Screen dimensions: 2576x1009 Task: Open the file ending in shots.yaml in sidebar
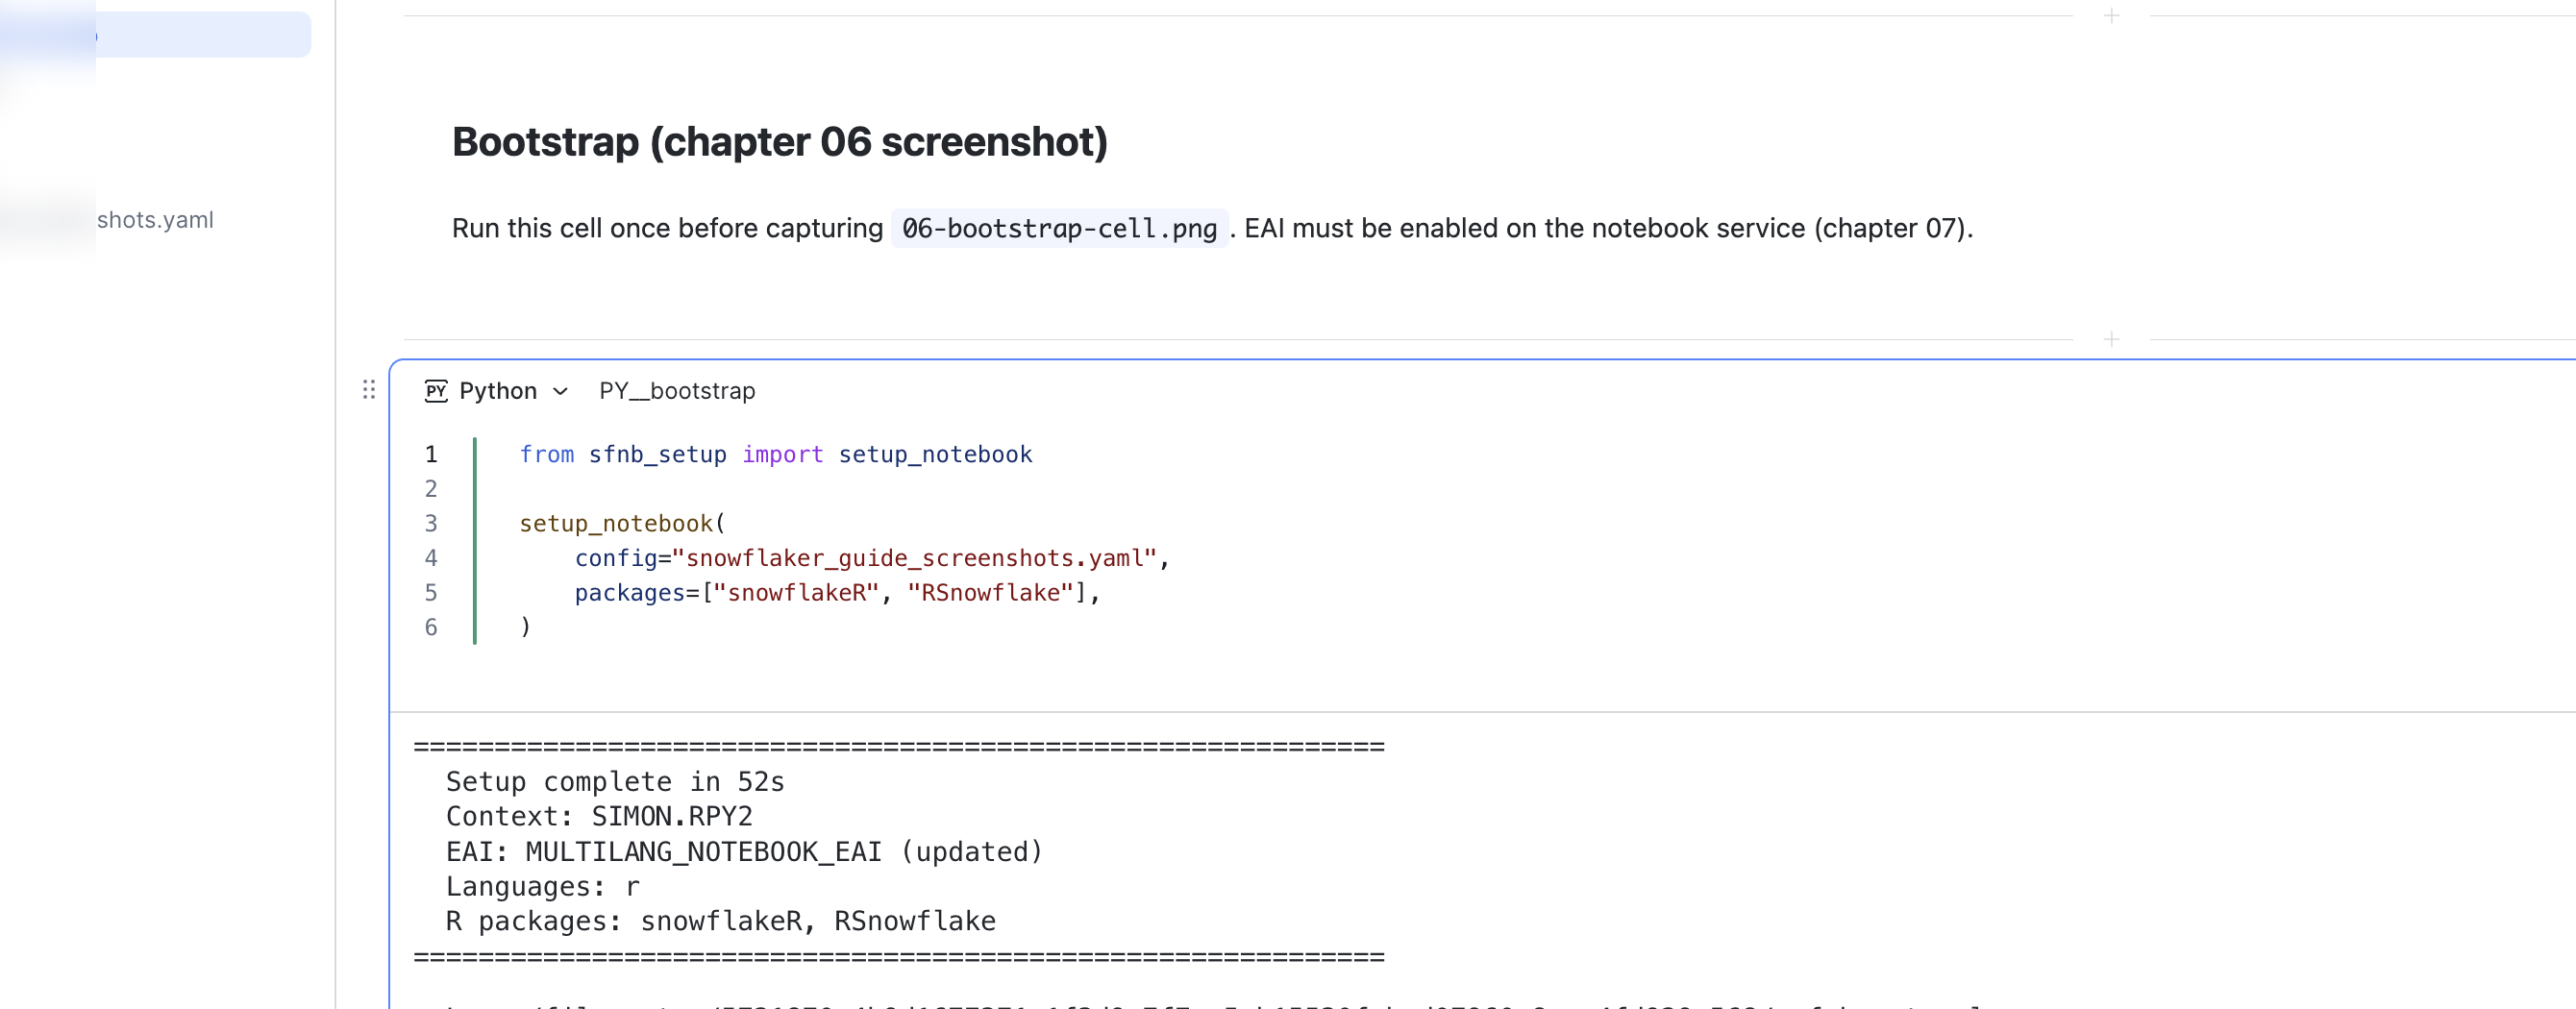155,220
